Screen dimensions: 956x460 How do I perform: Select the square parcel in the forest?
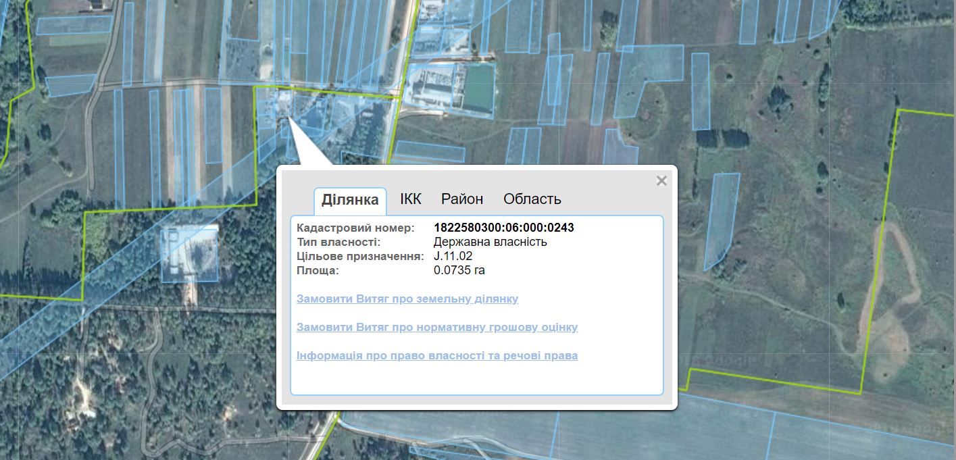click(189, 253)
